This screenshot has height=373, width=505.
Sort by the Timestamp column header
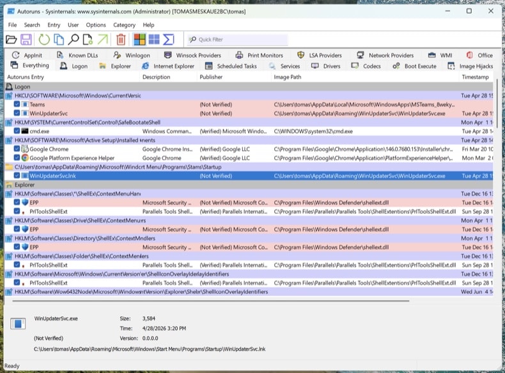click(476, 77)
